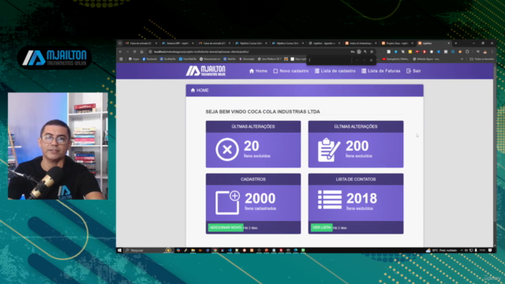Click the number 200 on the alterações card
This screenshot has height=284, width=505.
click(357, 146)
